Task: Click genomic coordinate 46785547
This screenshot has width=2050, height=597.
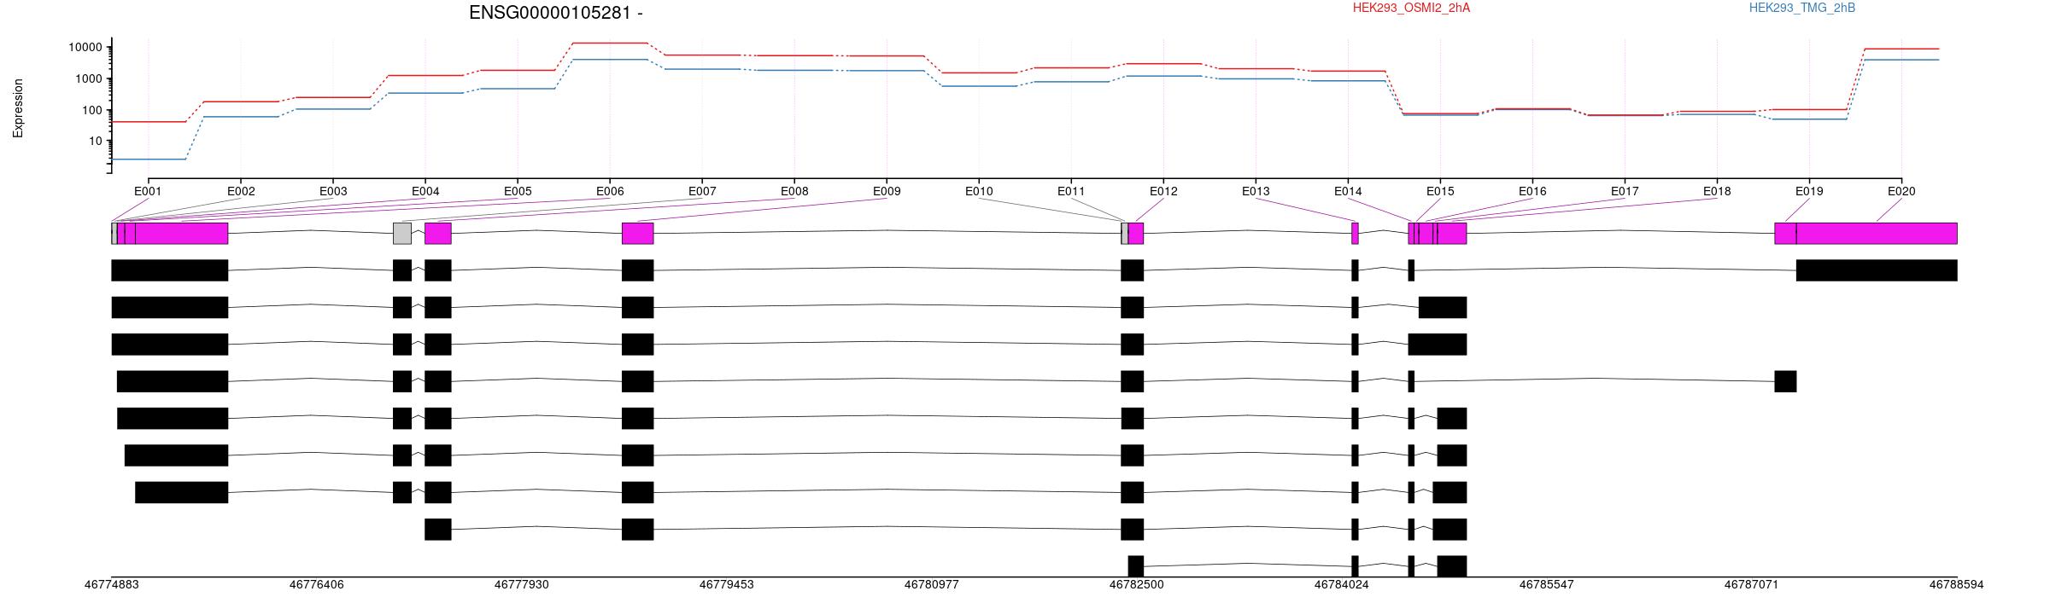Action: click(1547, 585)
